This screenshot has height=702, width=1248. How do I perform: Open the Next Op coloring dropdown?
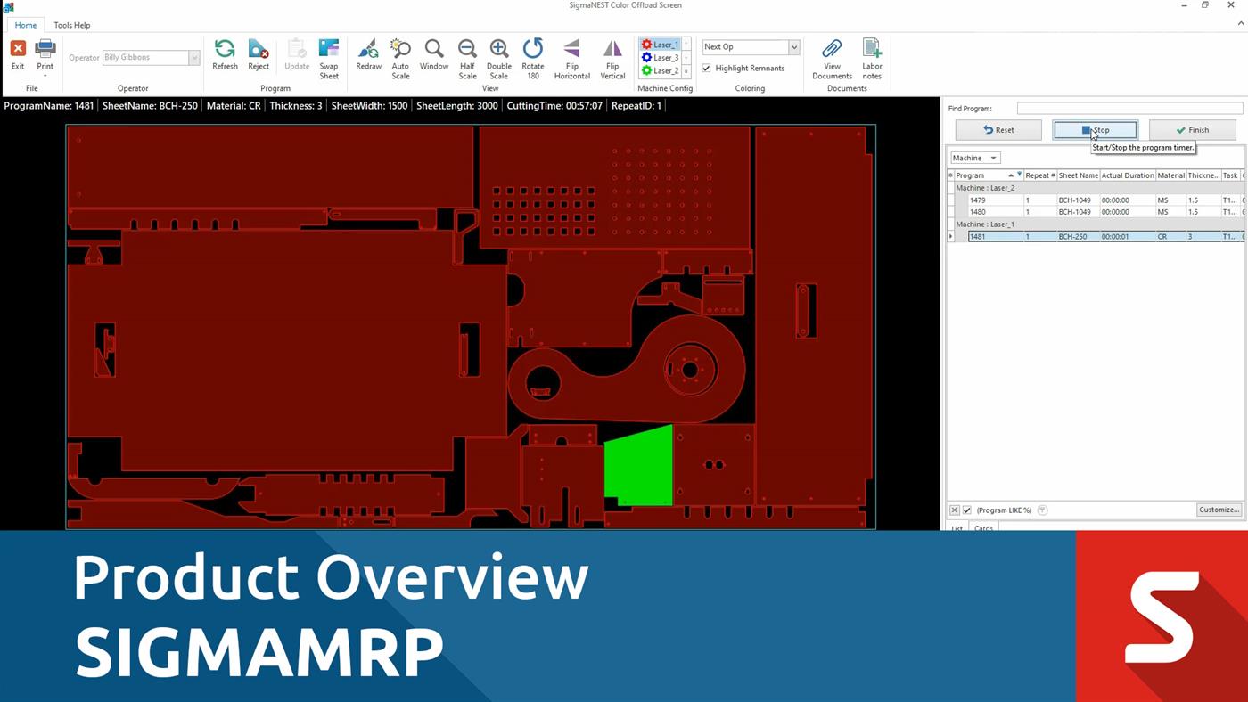tap(796, 46)
